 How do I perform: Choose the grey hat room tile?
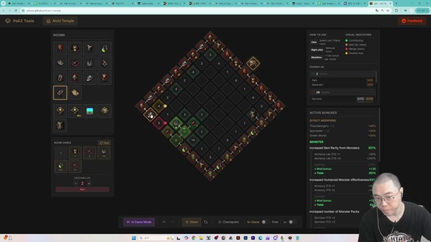(x=89, y=78)
